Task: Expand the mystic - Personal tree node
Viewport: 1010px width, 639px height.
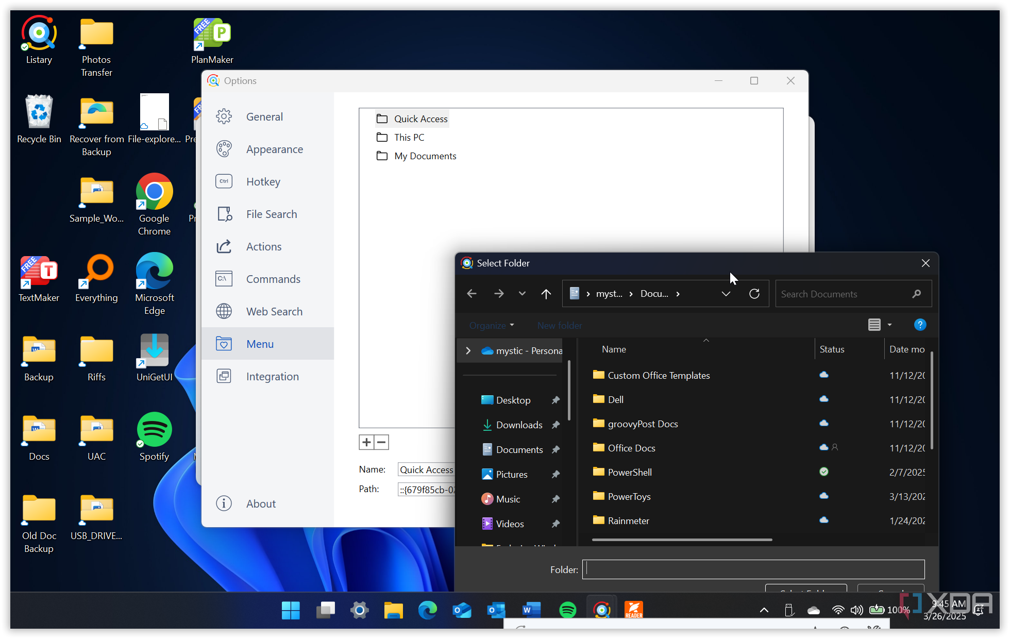Action: pos(468,351)
